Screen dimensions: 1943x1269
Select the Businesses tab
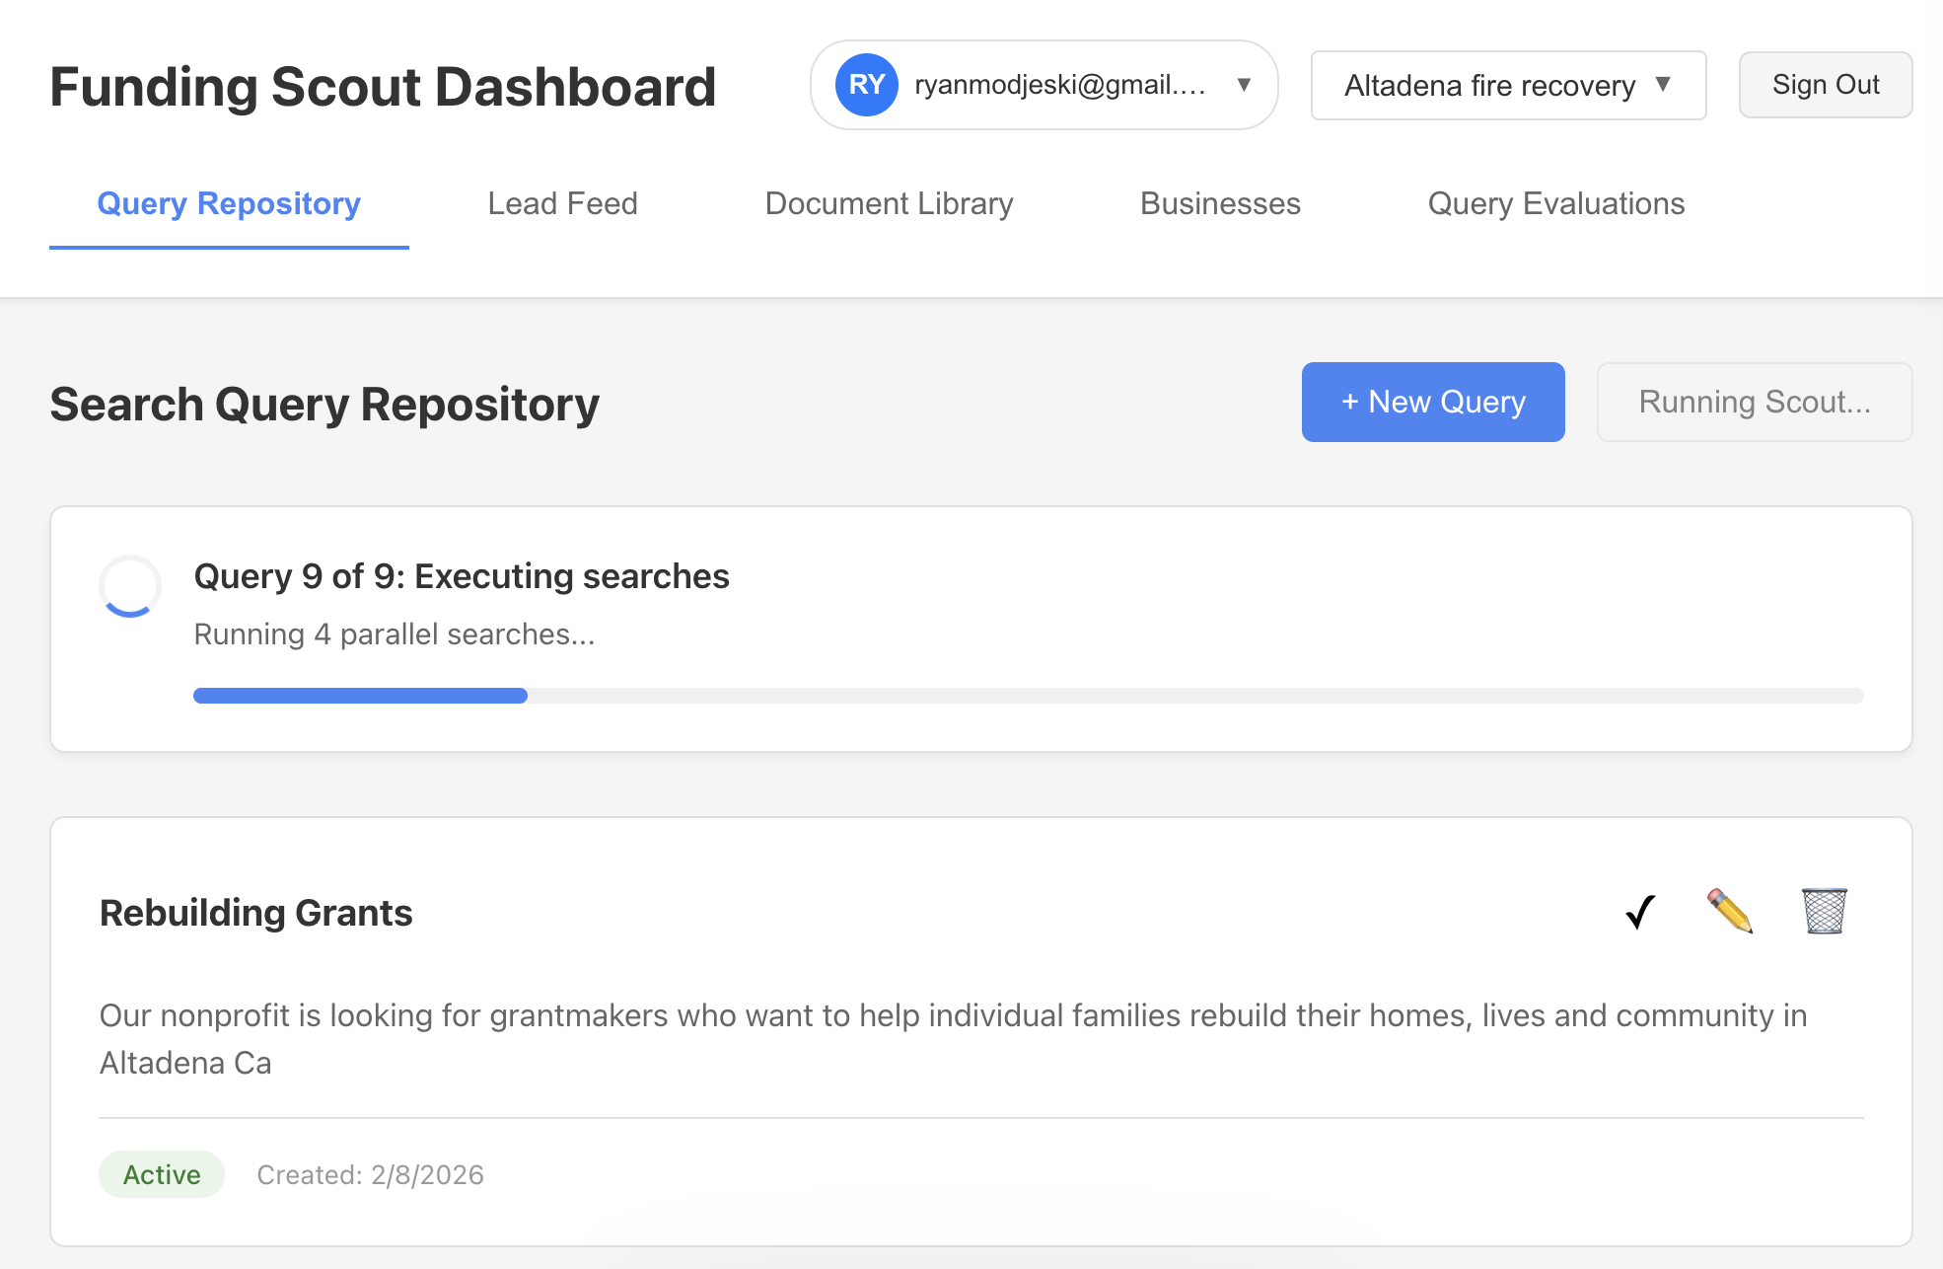tap(1219, 204)
